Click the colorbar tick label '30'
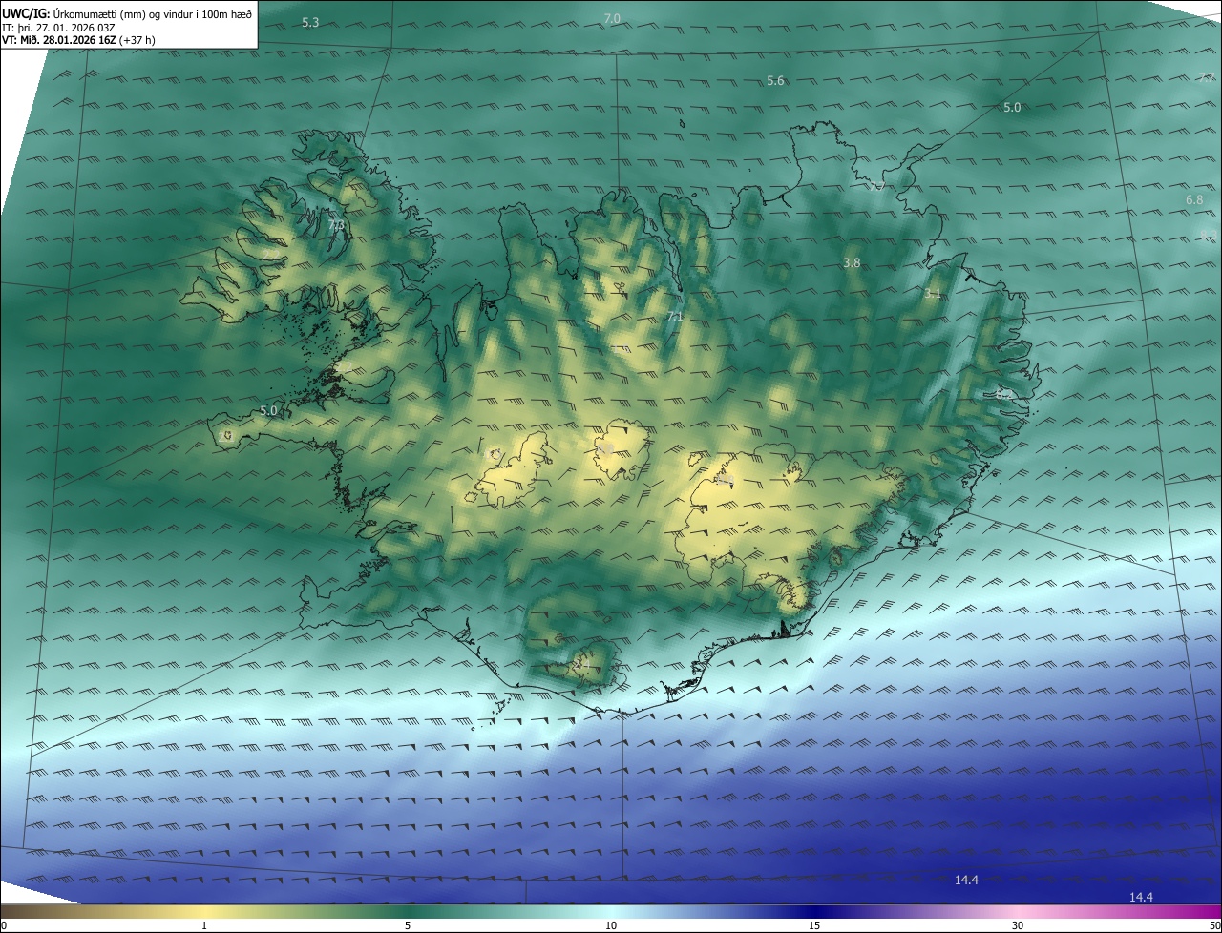 coord(1018,925)
